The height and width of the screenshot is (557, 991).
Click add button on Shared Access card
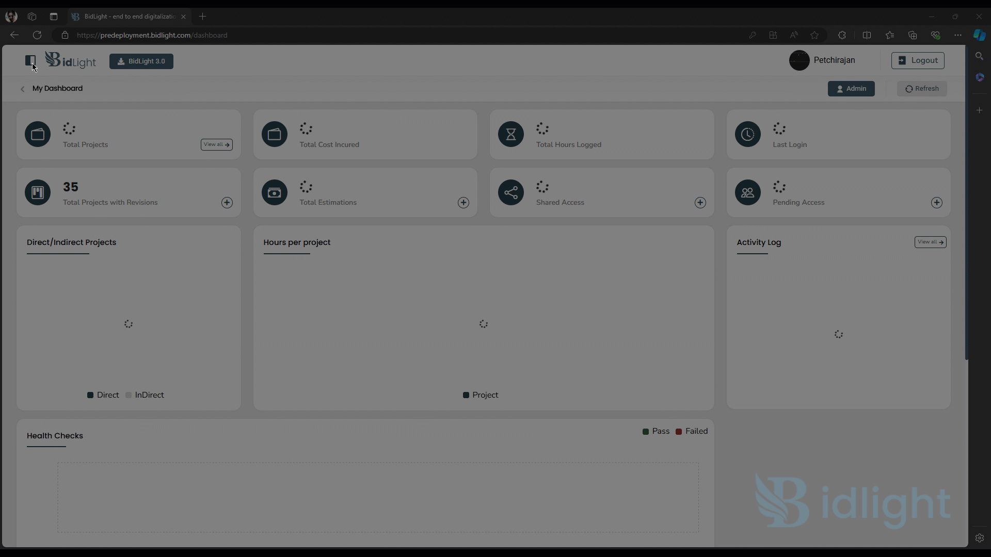tap(700, 202)
